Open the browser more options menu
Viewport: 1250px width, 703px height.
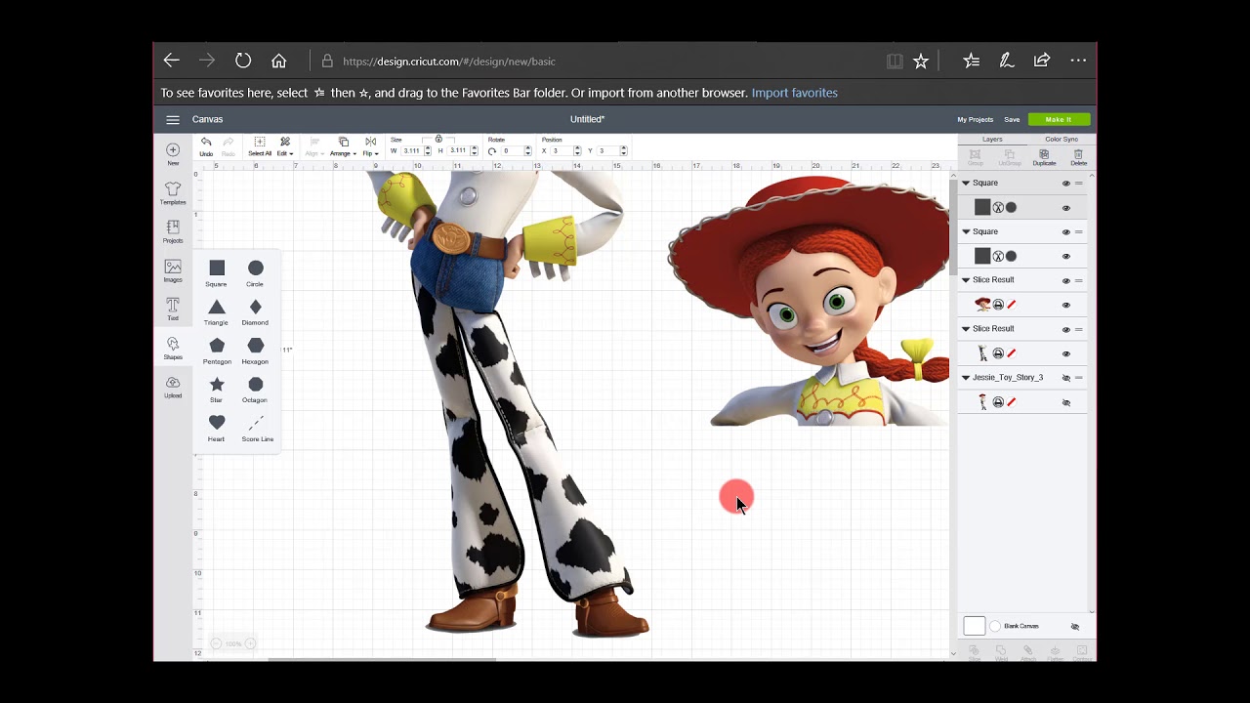click(x=1078, y=61)
